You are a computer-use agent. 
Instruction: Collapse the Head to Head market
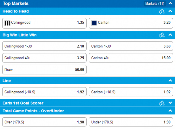[170, 11]
